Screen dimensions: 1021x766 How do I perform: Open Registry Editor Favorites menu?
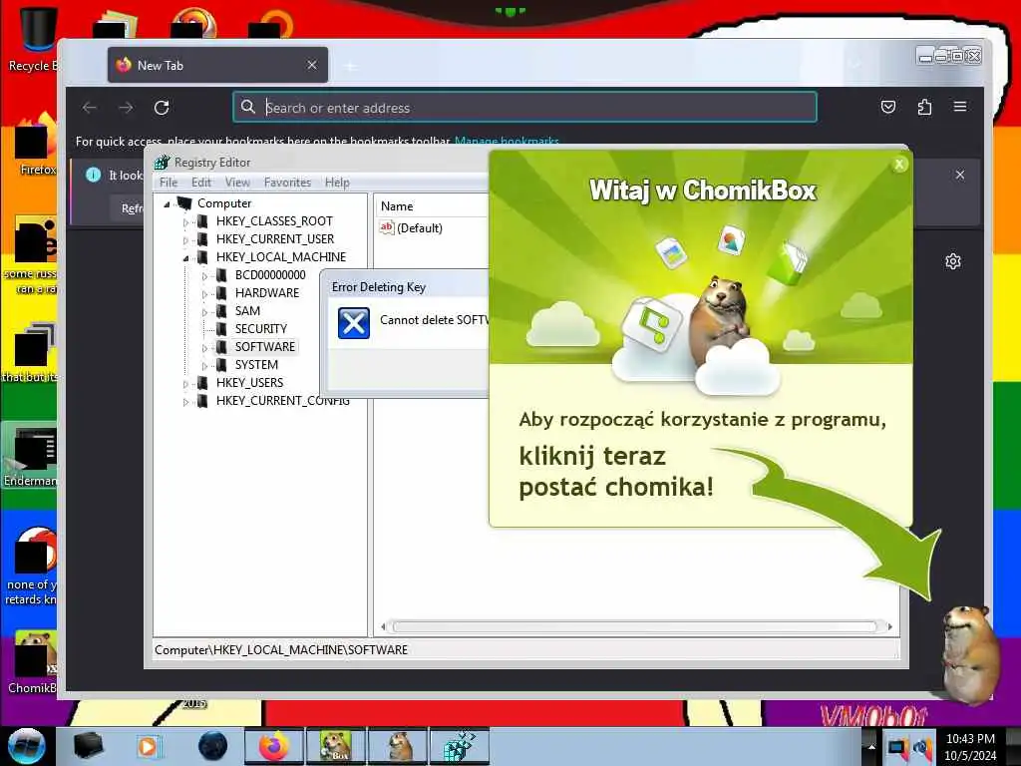tap(287, 183)
